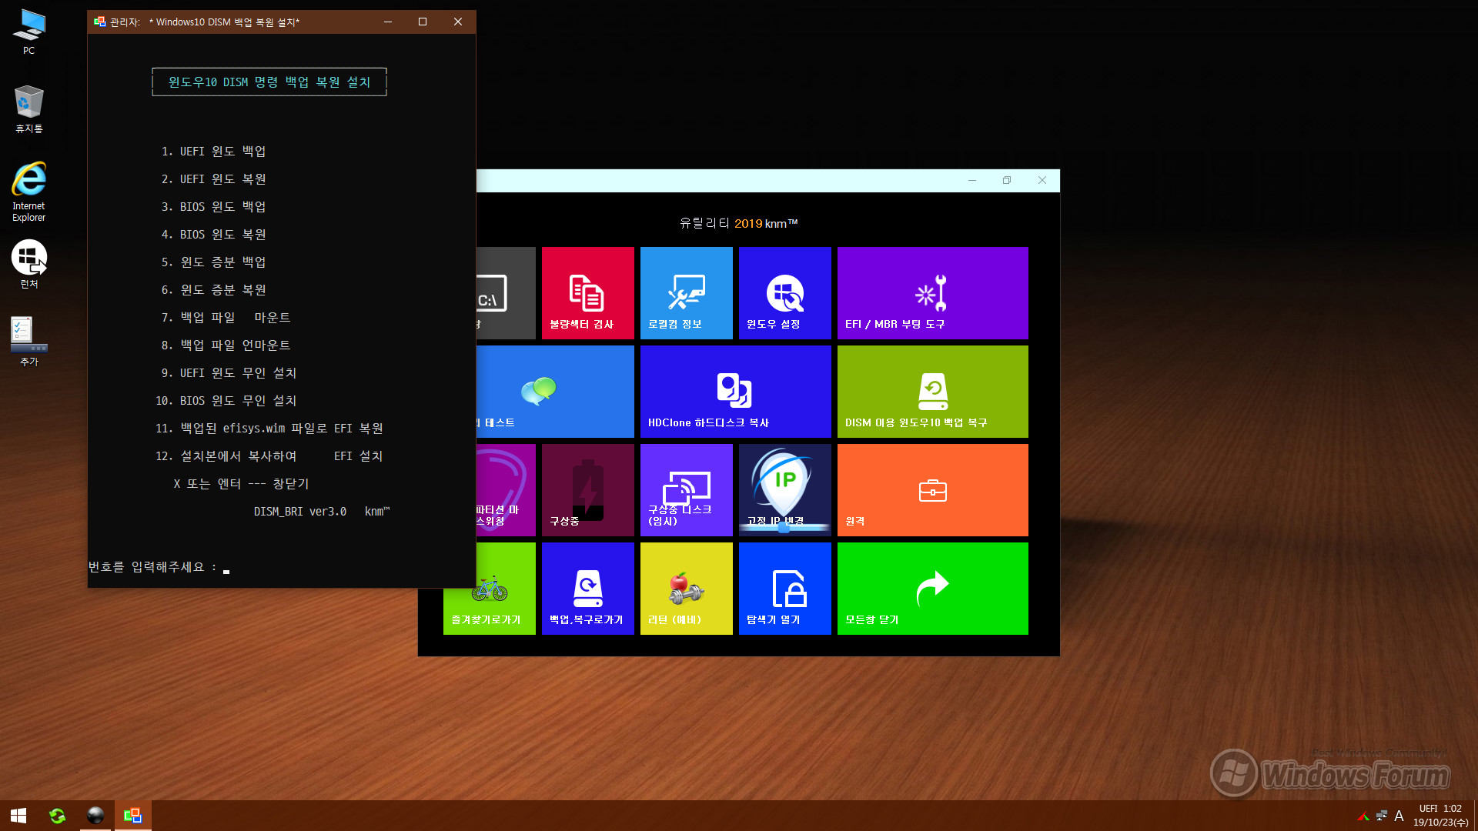Click the green 모든창 닫기 tile
Screen dimensions: 1478x831
[932, 589]
